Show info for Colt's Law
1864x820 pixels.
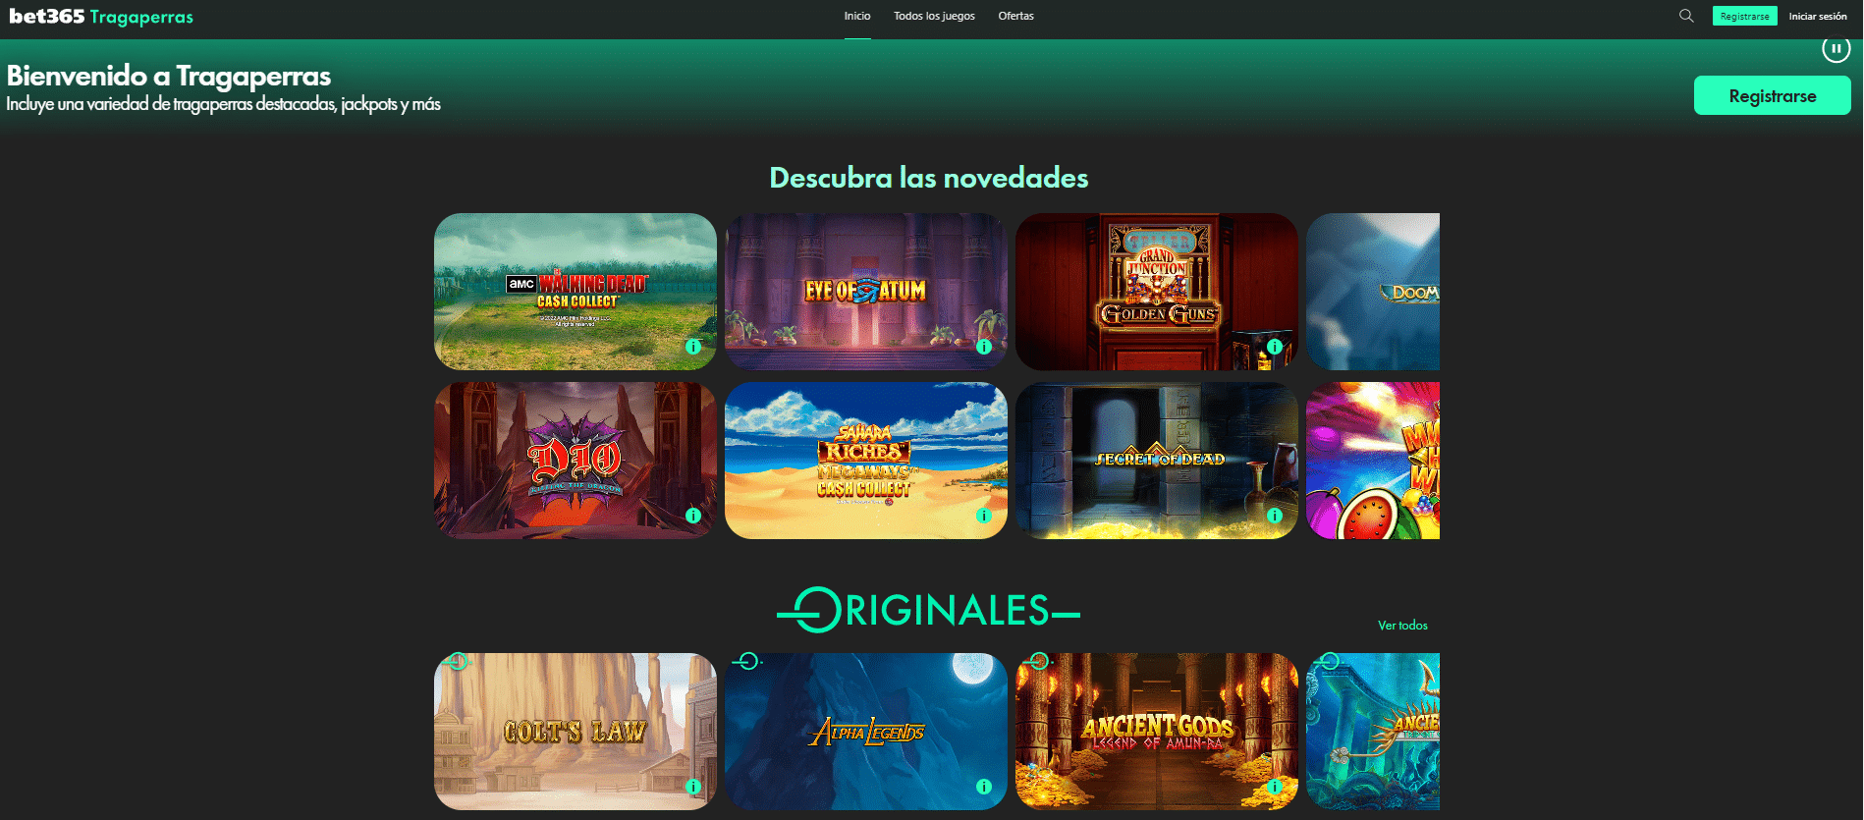(693, 787)
